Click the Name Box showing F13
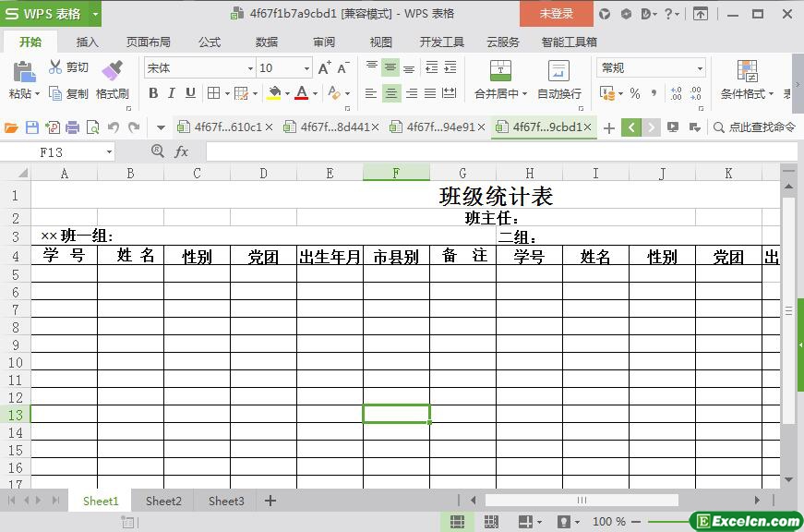 point(63,151)
